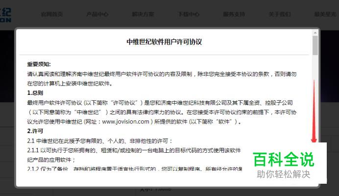
Task: Click the scrollbar thumb in the agreement dialog
Action: (315, 45)
